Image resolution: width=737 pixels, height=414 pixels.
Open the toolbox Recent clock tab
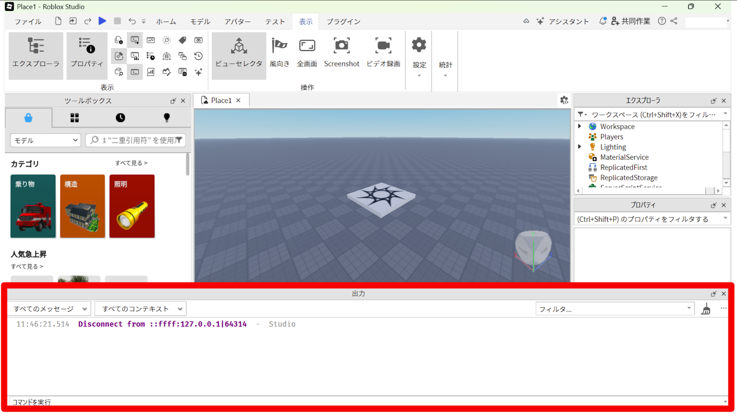click(120, 118)
